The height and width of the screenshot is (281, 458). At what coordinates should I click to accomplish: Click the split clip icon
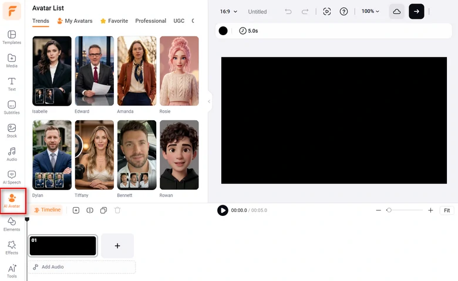[90, 211]
